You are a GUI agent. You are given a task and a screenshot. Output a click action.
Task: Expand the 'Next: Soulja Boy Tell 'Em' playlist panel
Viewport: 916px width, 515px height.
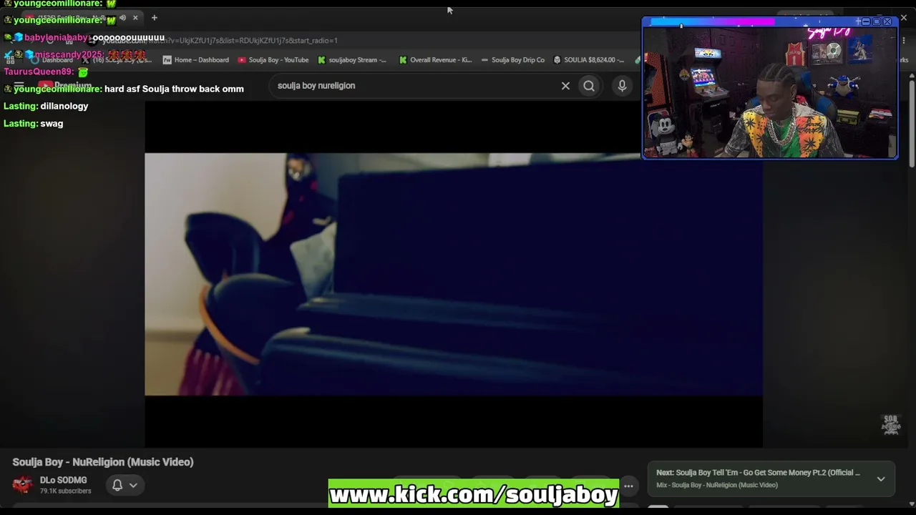tap(881, 479)
